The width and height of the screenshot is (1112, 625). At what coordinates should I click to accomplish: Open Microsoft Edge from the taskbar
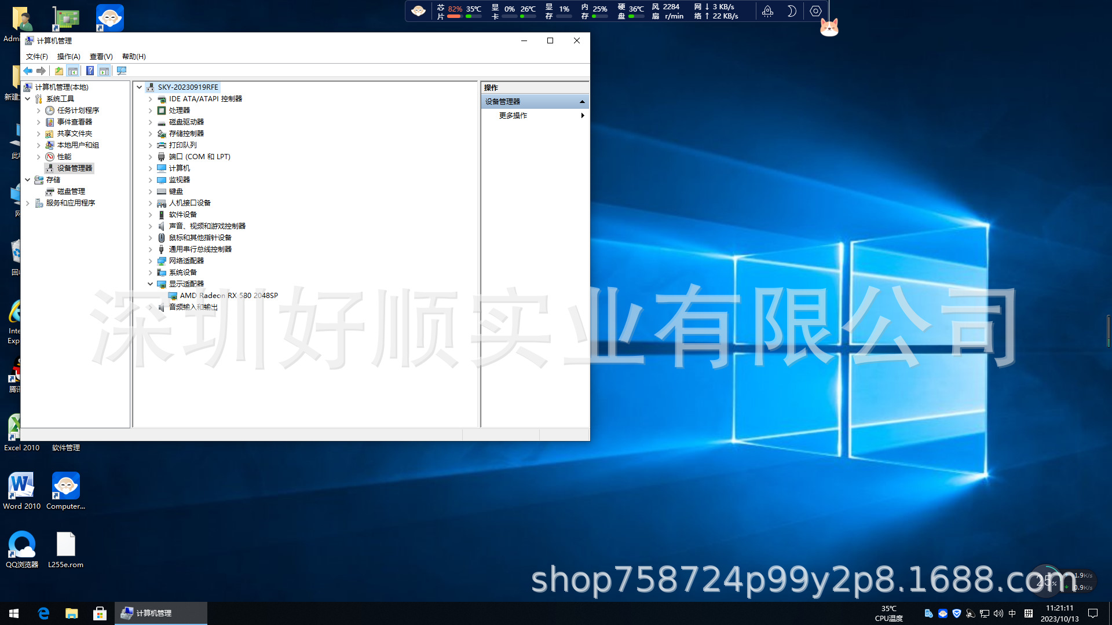coord(43,613)
